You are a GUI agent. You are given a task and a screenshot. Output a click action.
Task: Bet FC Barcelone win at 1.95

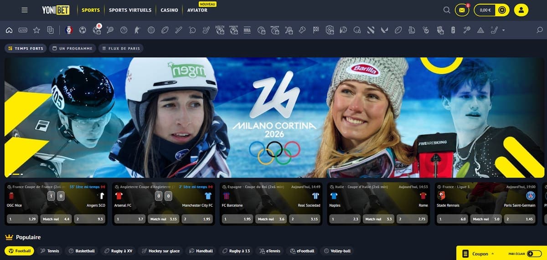tap(237, 219)
